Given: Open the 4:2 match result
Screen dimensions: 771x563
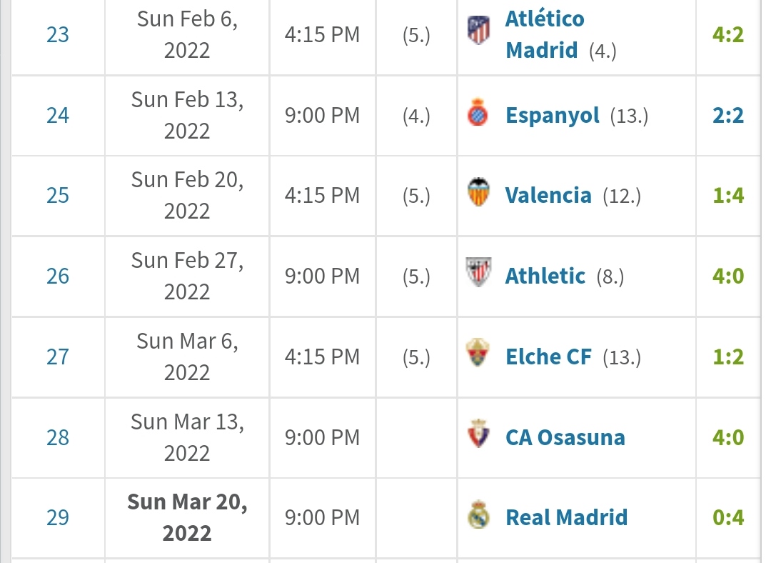Looking at the screenshot, I should pyautogui.click(x=727, y=34).
